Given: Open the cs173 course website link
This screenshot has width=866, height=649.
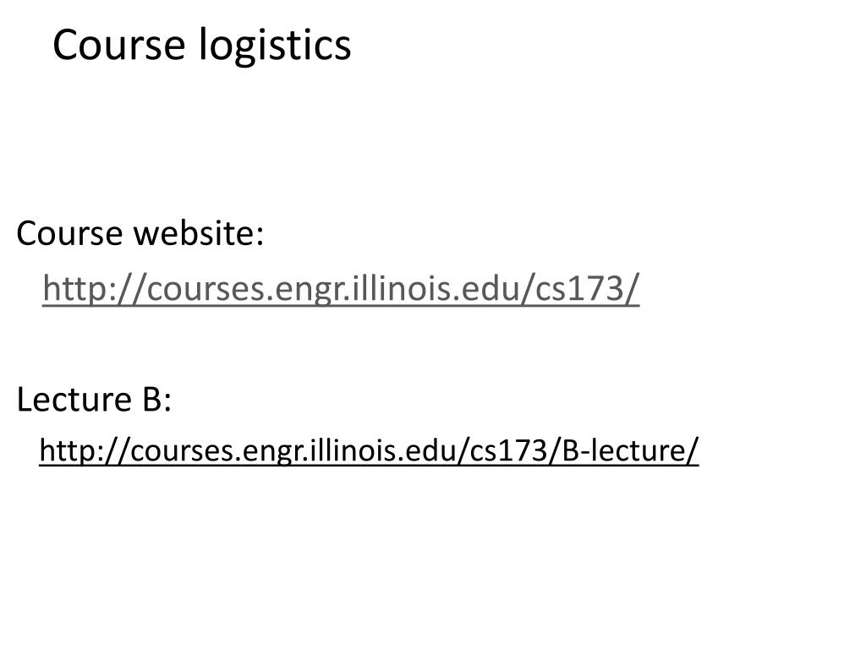Looking at the screenshot, I should 341,288.
